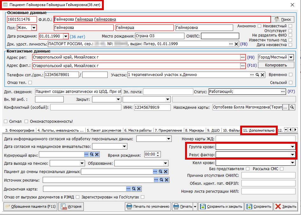
Task: Clear the Участок field
Action: [262, 75]
